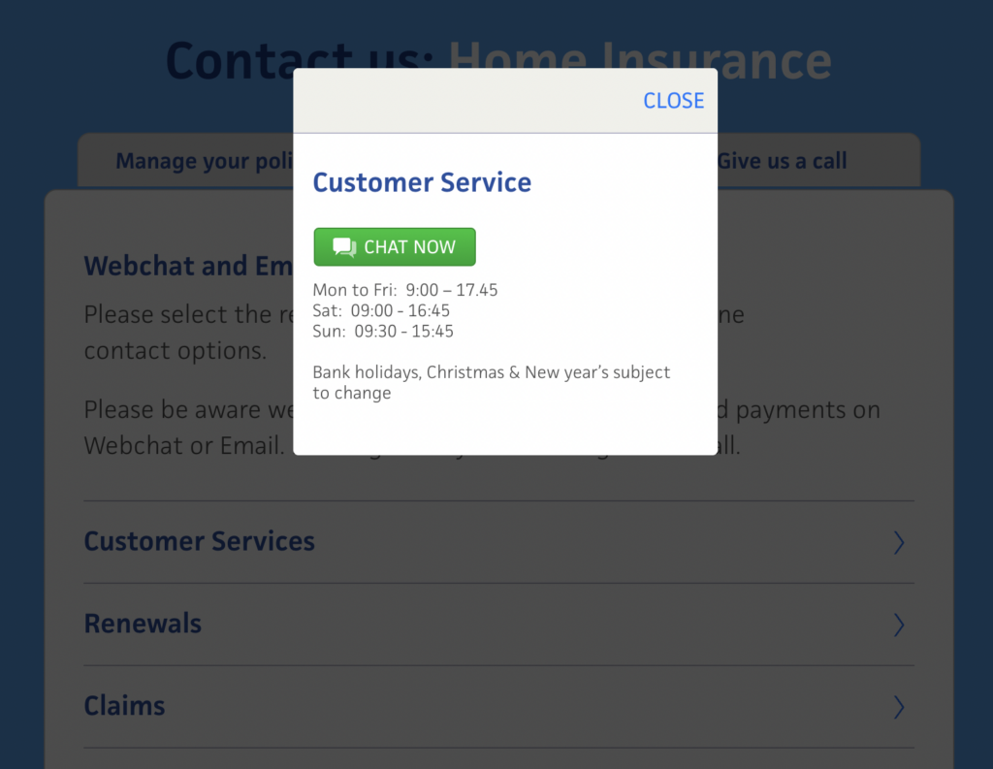Expand the Claims chevron arrow
Viewport: 993px width, 769px height.
pos(898,707)
